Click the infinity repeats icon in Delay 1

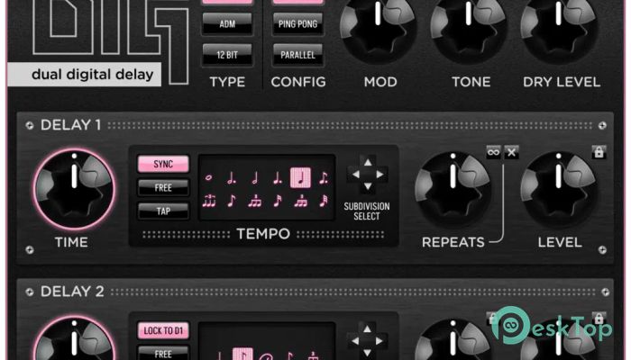point(493,152)
